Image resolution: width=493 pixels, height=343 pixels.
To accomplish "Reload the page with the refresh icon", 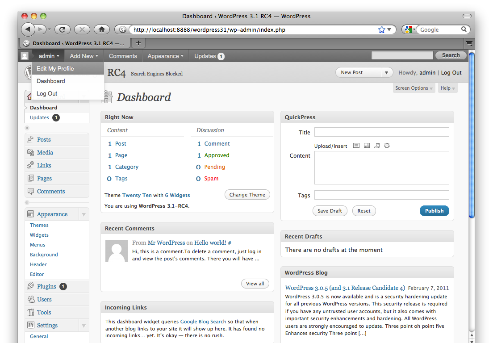I will tap(62, 29).
